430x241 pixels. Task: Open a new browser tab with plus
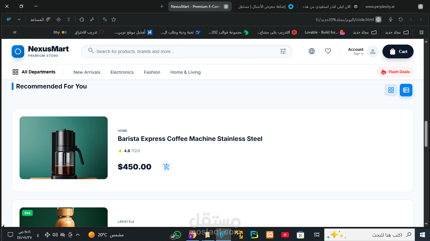pyautogui.click(x=162, y=6)
